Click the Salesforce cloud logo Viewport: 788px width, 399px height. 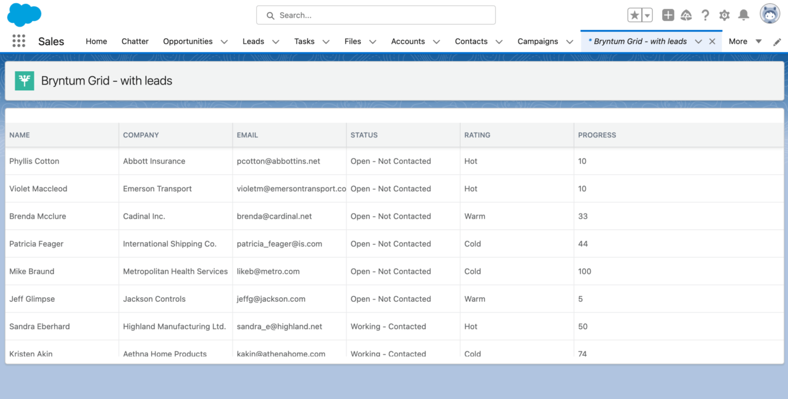pyautogui.click(x=24, y=14)
